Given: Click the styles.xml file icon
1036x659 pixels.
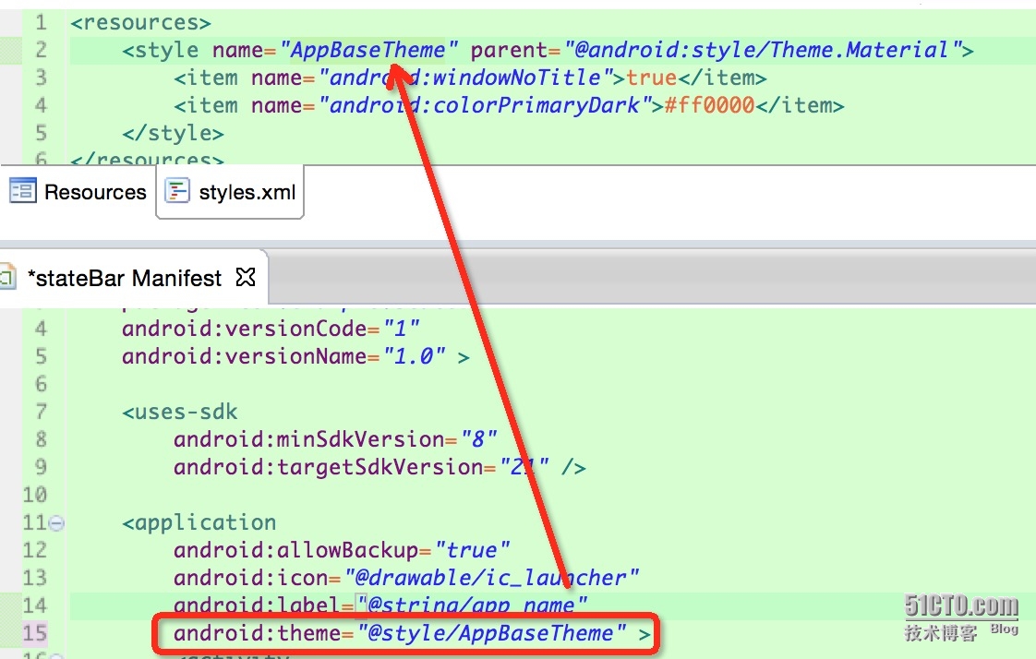Looking at the screenshot, I should click(x=177, y=191).
